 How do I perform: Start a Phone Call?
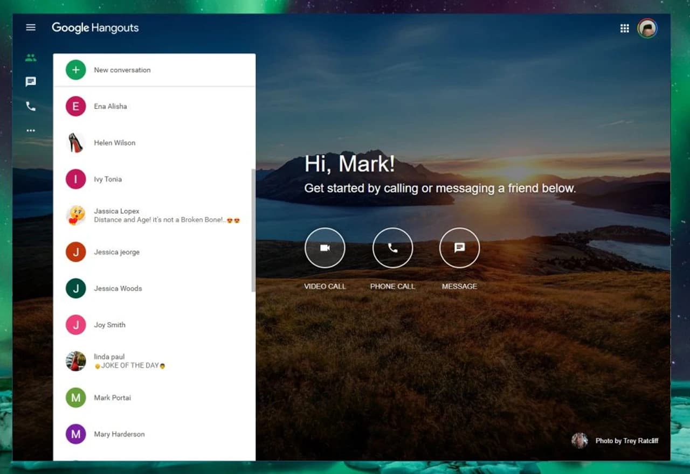coord(392,247)
